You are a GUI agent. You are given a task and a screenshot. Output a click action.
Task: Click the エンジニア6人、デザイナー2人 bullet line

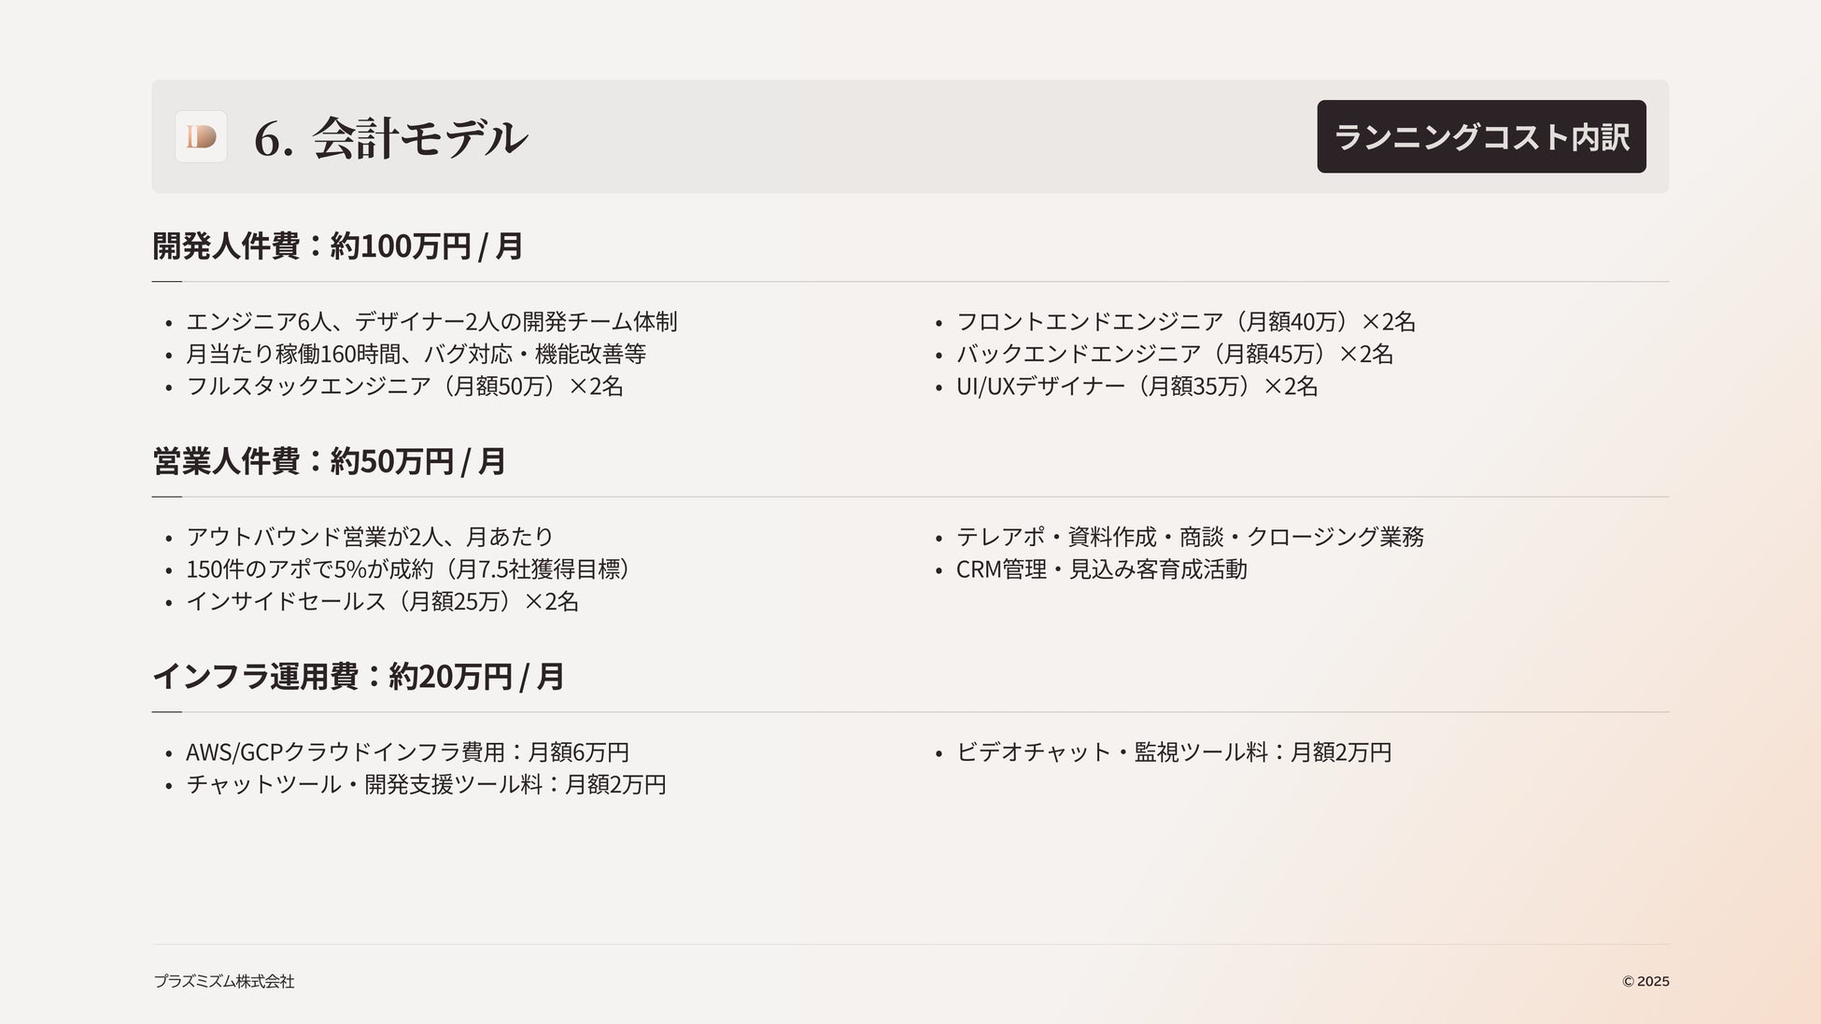click(431, 322)
